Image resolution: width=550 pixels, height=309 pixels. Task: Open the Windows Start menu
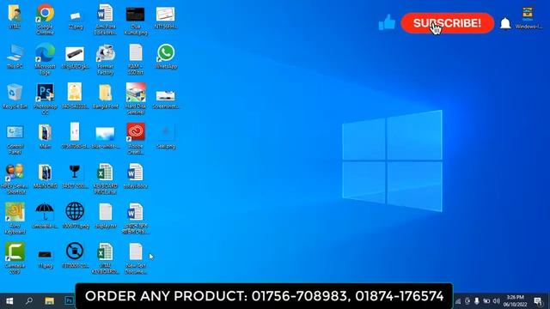pos(9,300)
